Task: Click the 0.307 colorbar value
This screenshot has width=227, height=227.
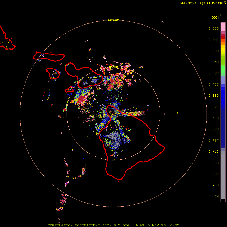Action: click(x=214, y=174)
